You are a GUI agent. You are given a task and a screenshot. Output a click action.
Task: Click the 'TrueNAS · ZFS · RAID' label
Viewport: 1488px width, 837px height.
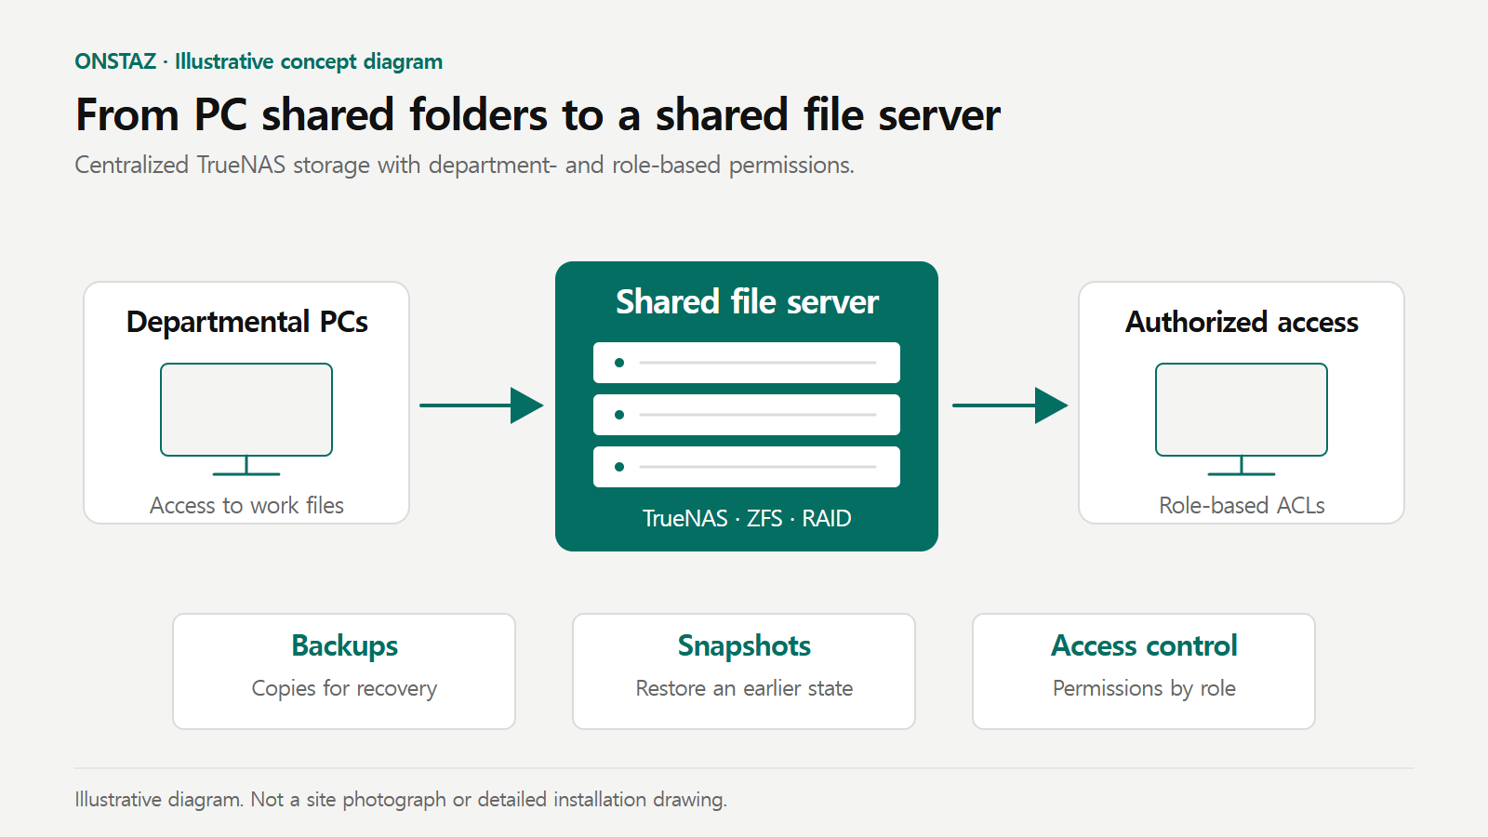(x=747, y=518)
